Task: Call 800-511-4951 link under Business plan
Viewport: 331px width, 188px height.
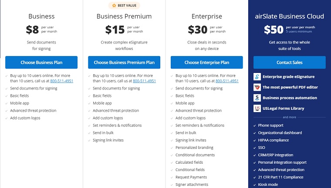Action: tap(62, 81)
